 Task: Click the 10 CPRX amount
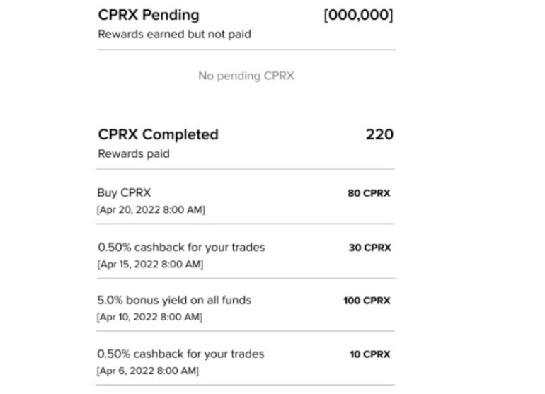coord(369,354)
